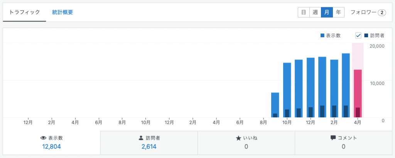Click the highlighted pink 4月 bar
The width and height of the screenshot is (395, 158).
(358, 92)
